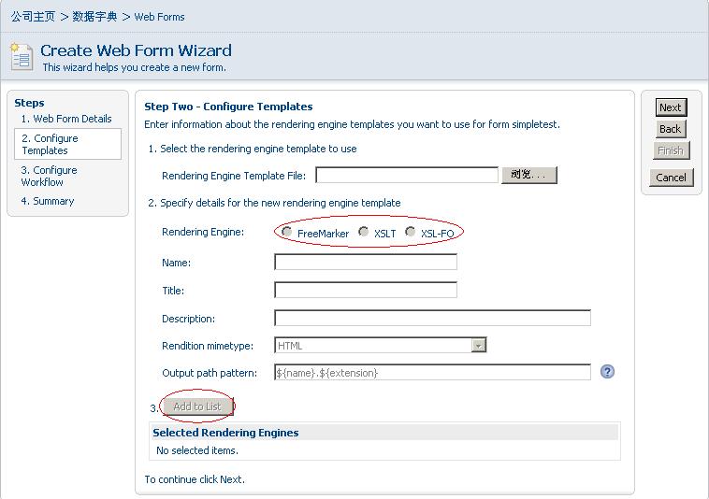Click the Next button
Viewport: 709px width, 499px height.
[671, 107]
